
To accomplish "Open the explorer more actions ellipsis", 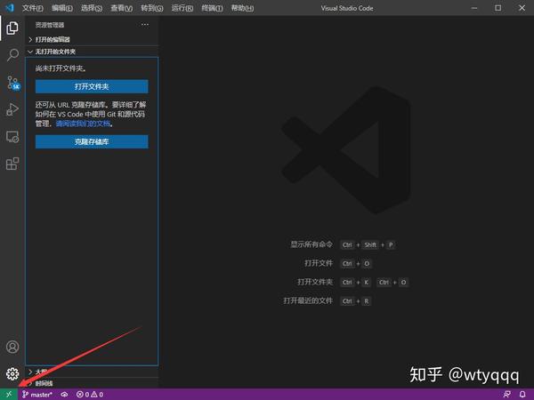I will (x=145, y=25).
